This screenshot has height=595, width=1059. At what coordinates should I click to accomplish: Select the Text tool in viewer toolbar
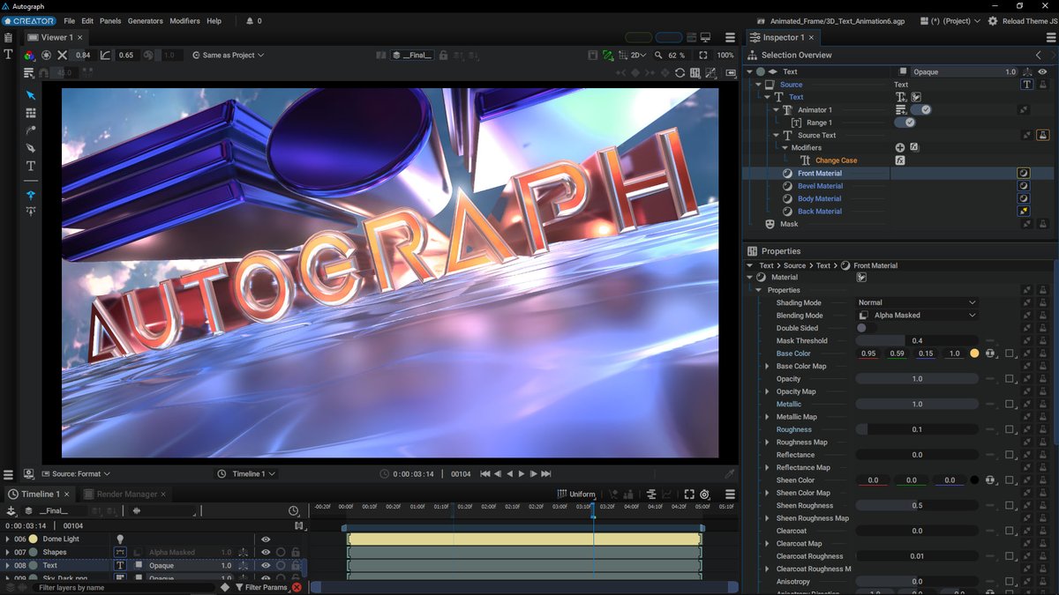point(31,166)
